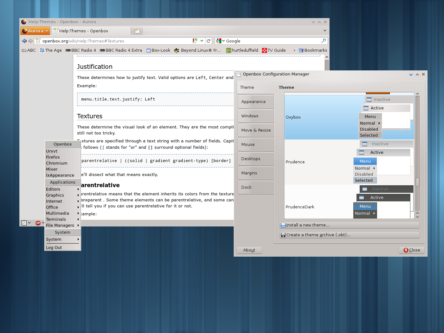Image resolution: width=444 pixels, height=333 pixels.
Task: Expand the Terminals submenu
Action: click(63, 219)
